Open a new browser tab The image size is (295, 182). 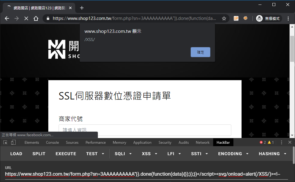point(82,8)
